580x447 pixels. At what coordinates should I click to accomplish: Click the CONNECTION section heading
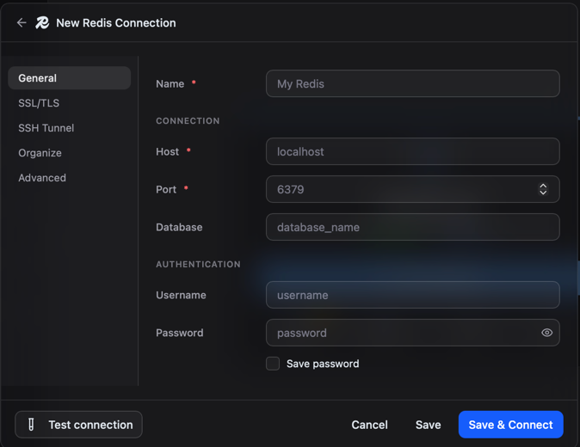pos(188,121)
